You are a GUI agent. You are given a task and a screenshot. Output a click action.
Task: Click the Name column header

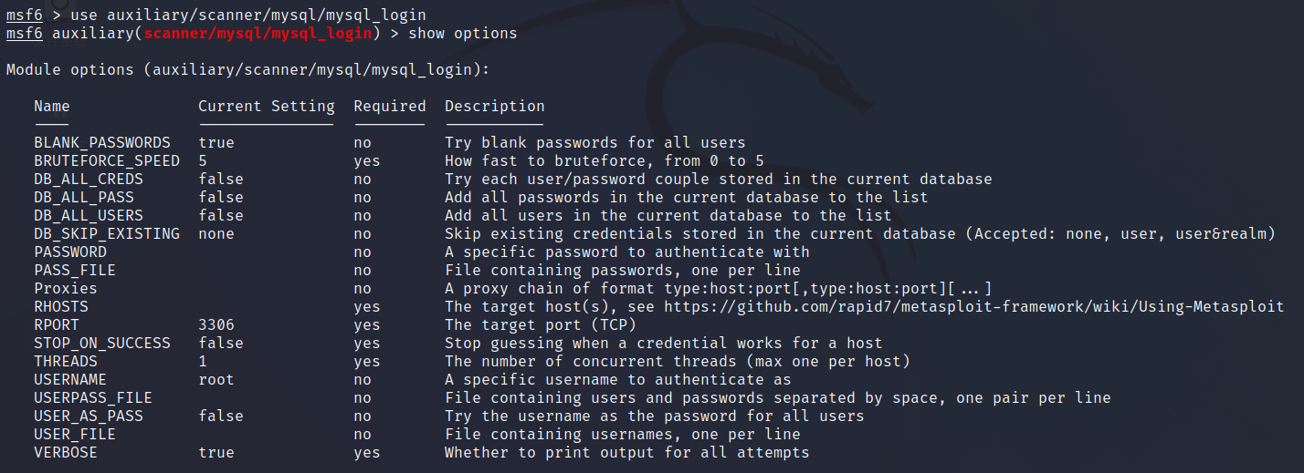[52, 107]
